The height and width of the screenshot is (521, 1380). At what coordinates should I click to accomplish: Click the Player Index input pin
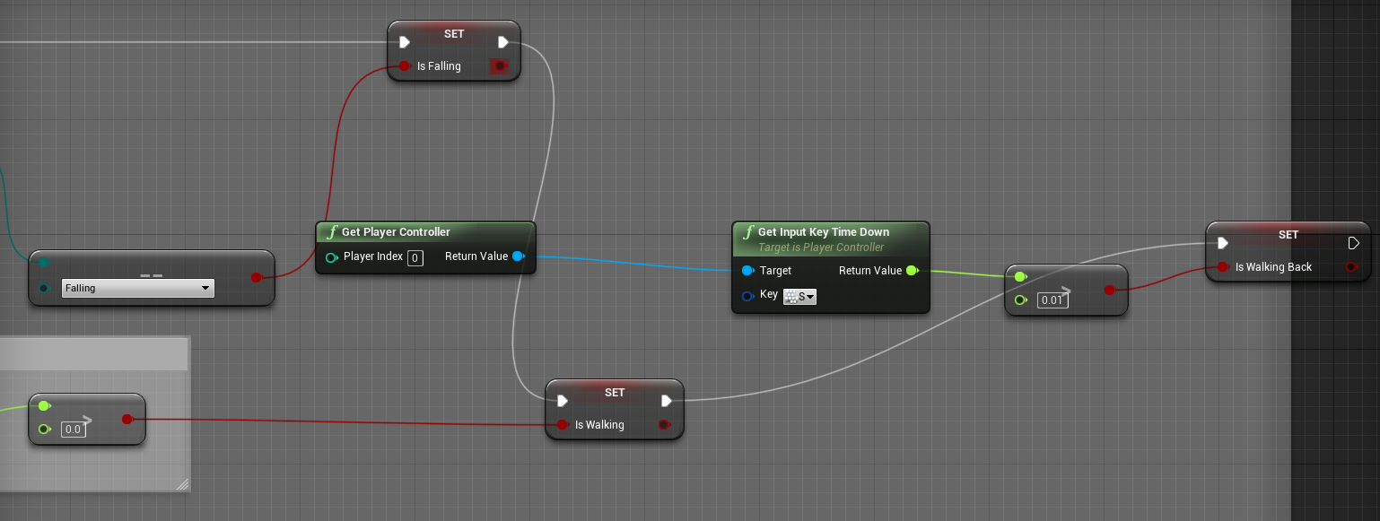331,257
